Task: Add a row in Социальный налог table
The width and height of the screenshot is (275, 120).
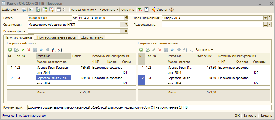Action: tap(10, 50)
